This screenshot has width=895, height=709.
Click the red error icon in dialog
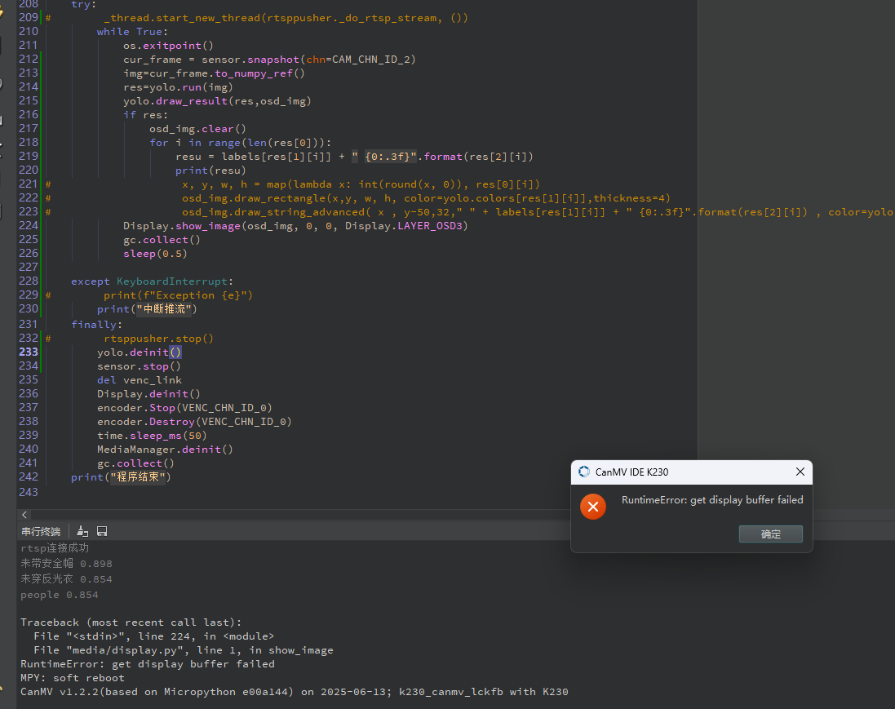click(593, 507)
